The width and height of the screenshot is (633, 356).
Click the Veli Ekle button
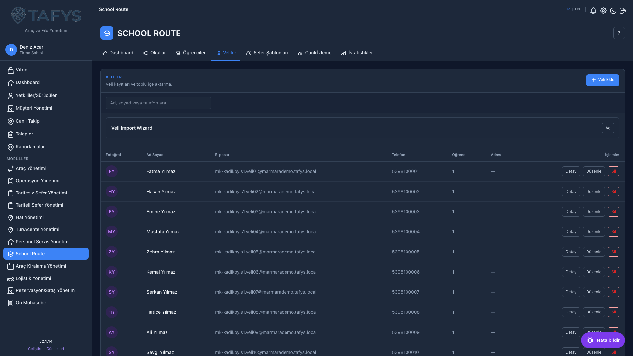[602, 80]
